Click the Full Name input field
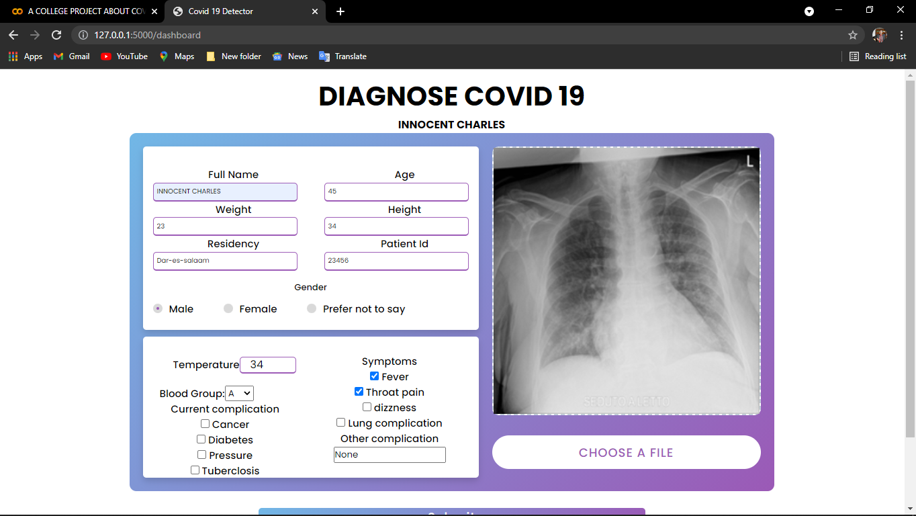Viewport: 916px width, 516px height. (225, 191)
